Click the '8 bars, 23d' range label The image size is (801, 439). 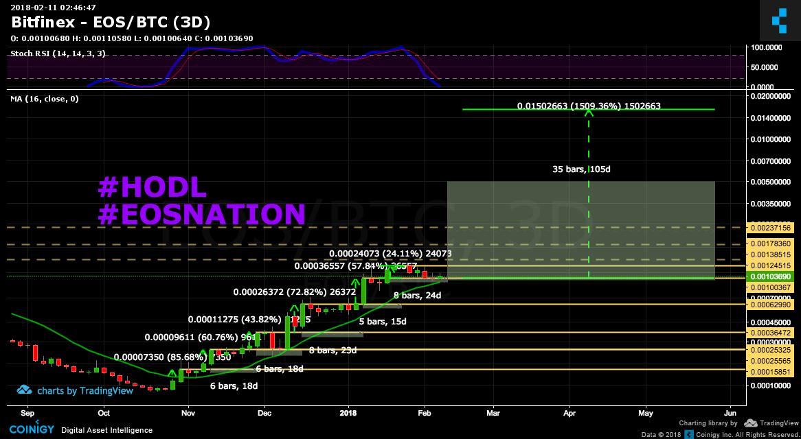(x=334, y=351)
